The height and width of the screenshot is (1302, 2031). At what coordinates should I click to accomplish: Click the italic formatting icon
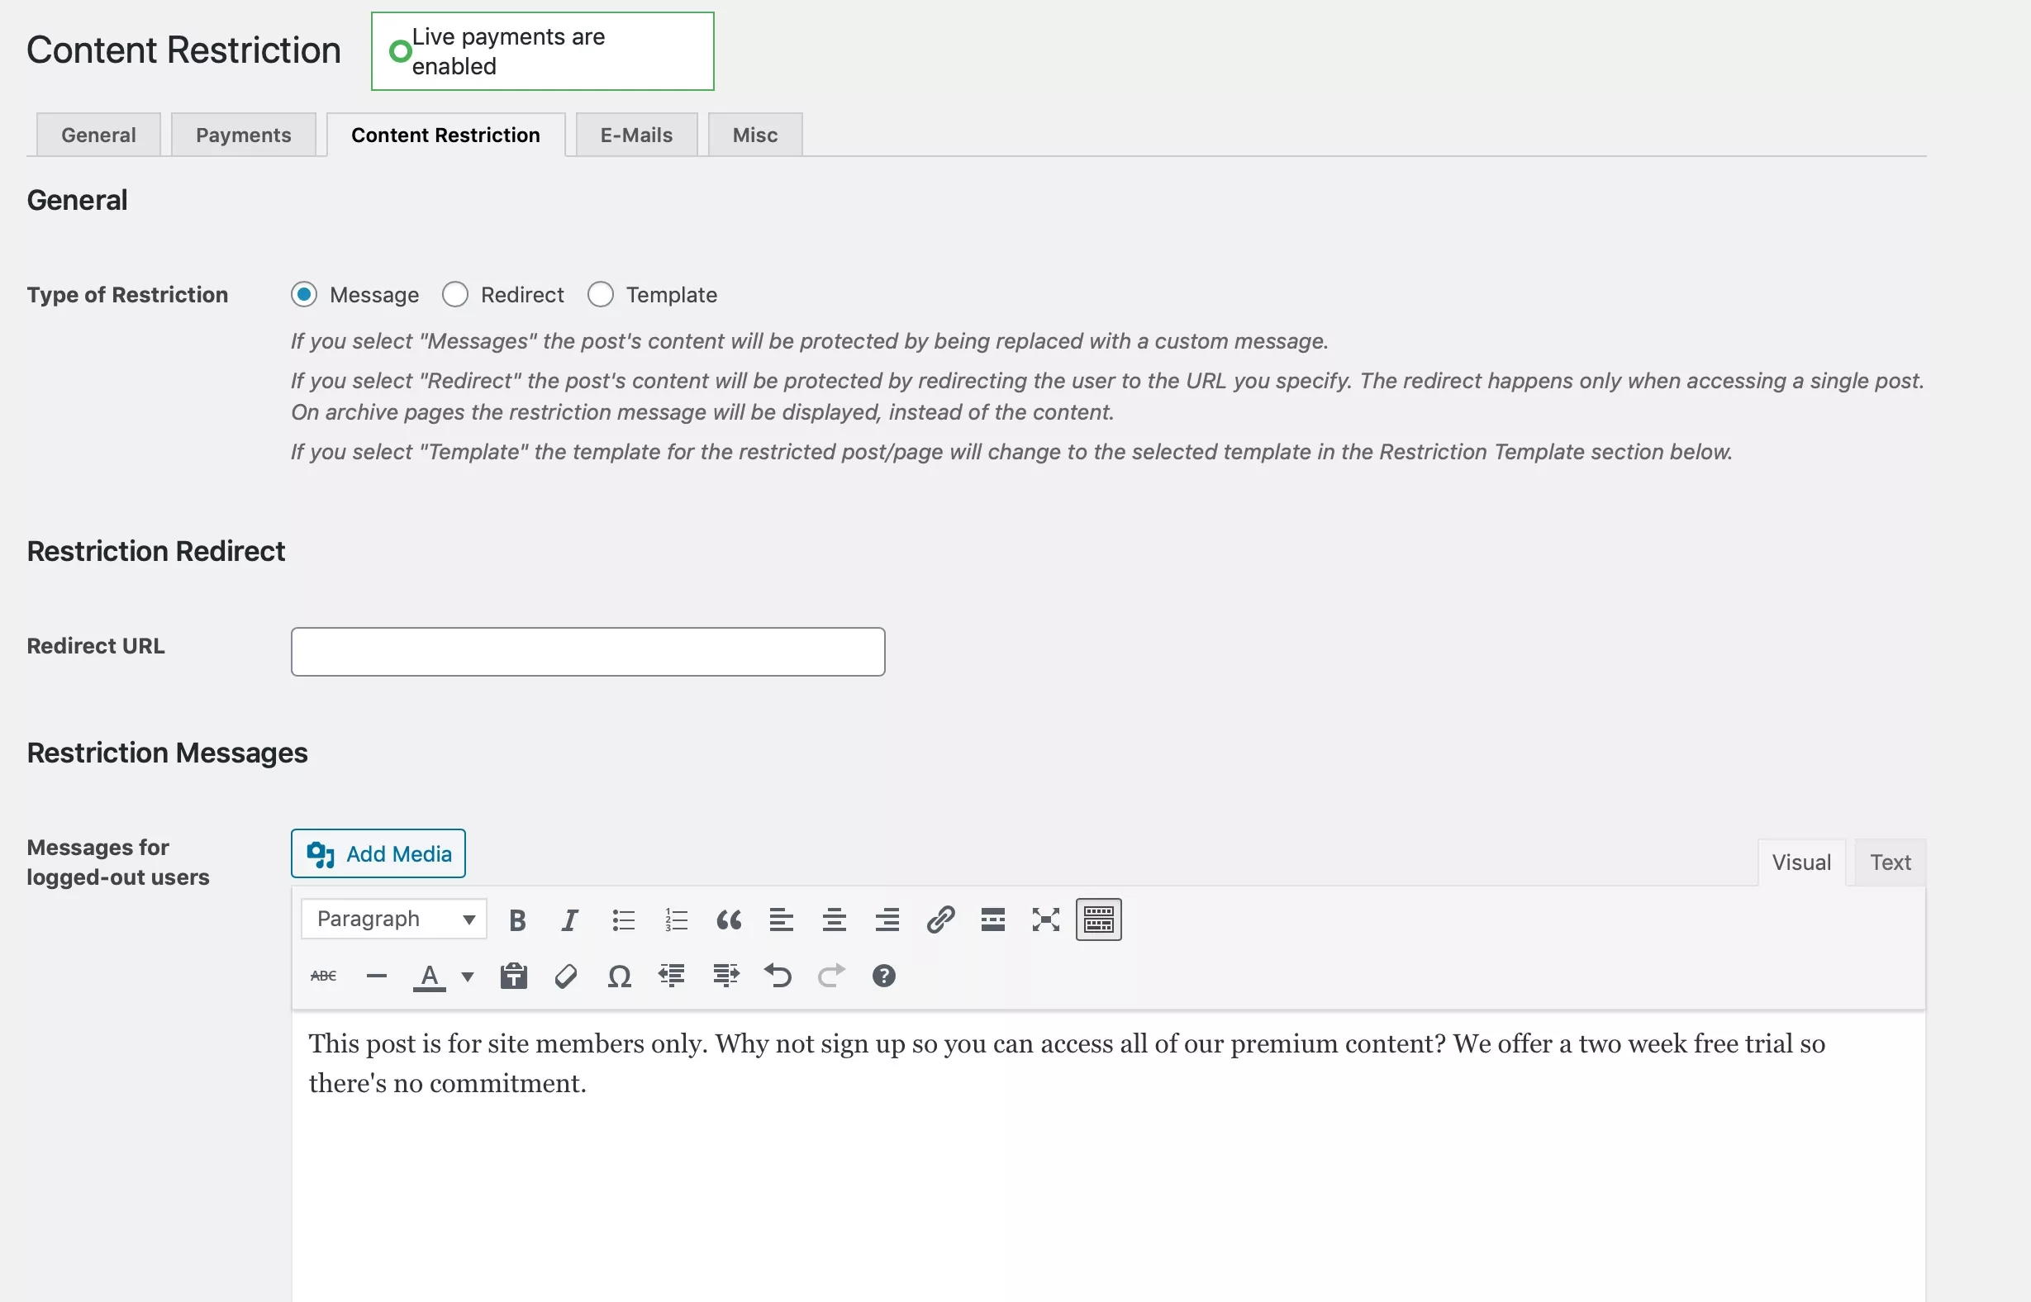click(x=568, y=919)
